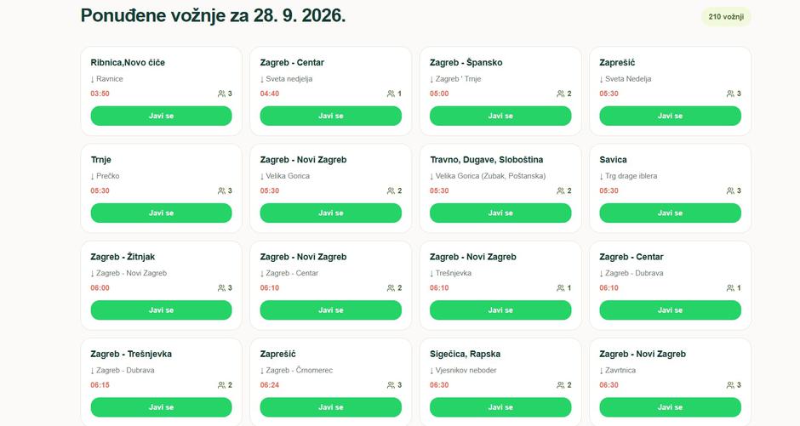Click Javi se on Sigečica, Rapska ride

click(x=500, y=407)
